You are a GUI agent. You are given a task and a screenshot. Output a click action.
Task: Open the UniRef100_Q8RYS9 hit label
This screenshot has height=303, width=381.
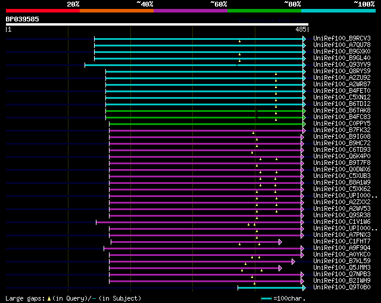pos(342,71)
